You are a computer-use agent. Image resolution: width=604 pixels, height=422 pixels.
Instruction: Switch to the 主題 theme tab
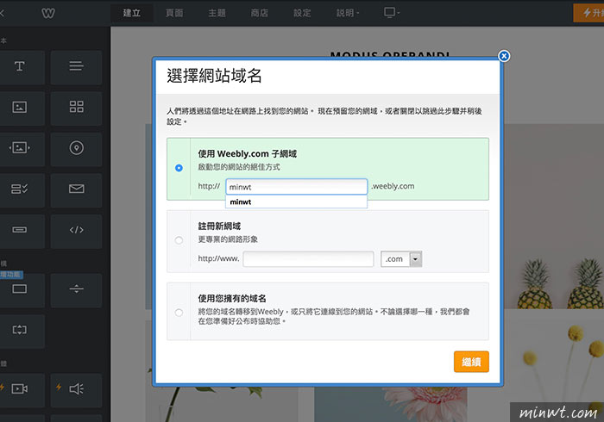pyautogui.click(x=217, y=13)
